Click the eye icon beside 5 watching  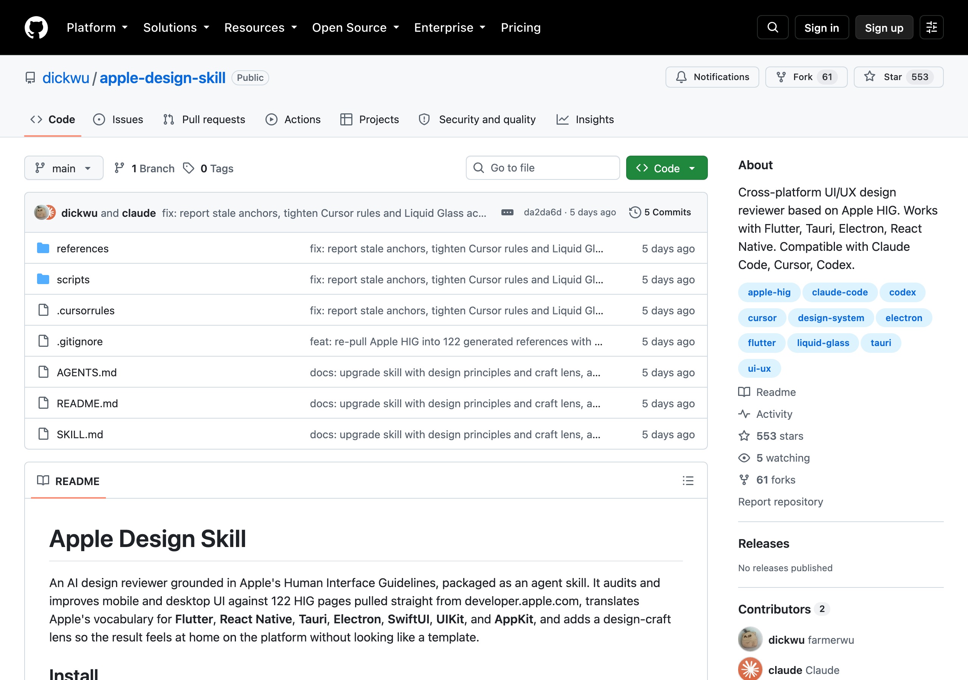[744, 457]
